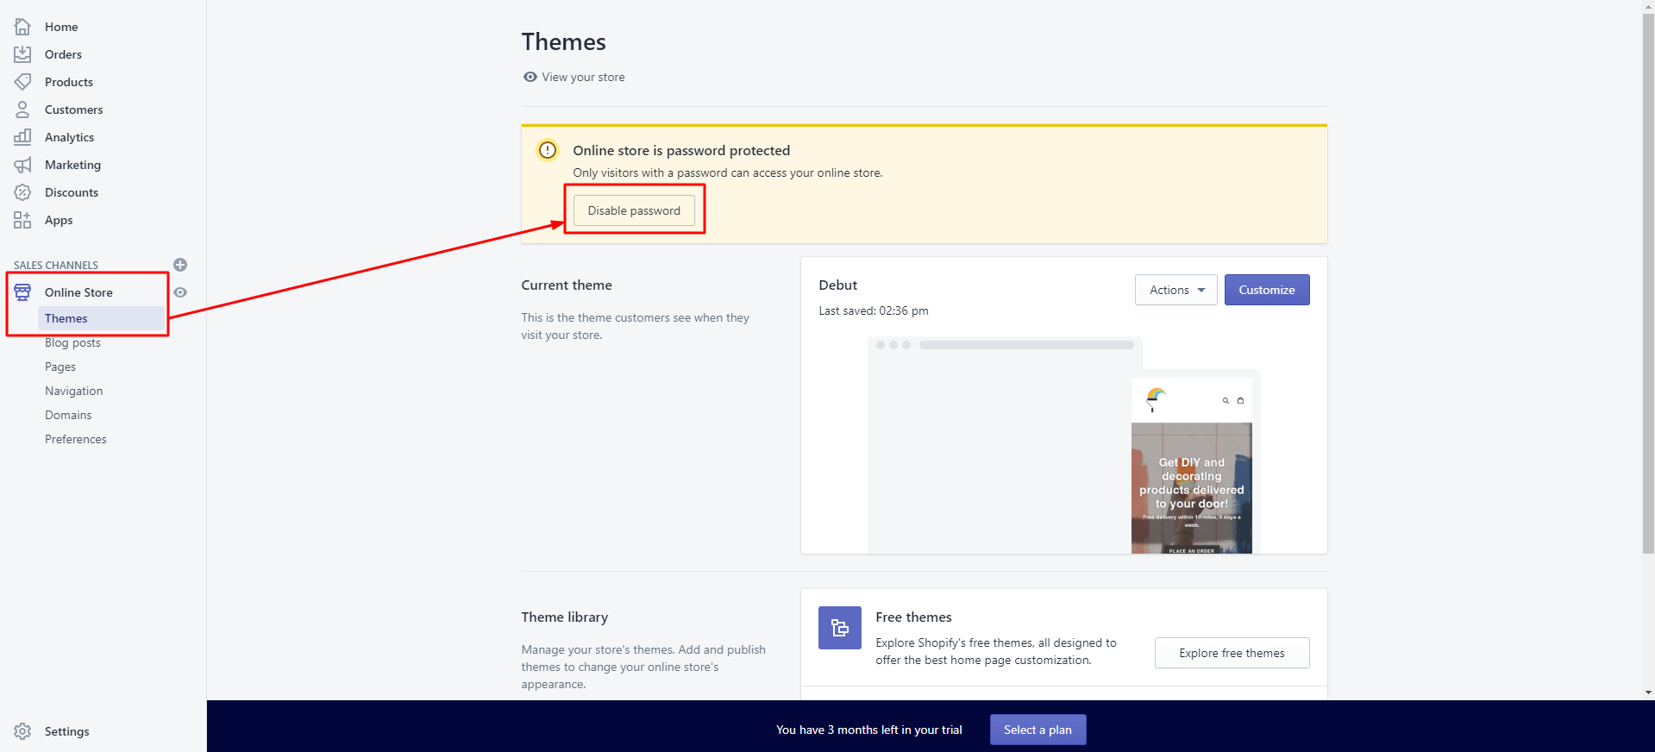View online store via sidebar eye icon
The height and width of the screenshot is (752, 1655).
coord(180,292)
